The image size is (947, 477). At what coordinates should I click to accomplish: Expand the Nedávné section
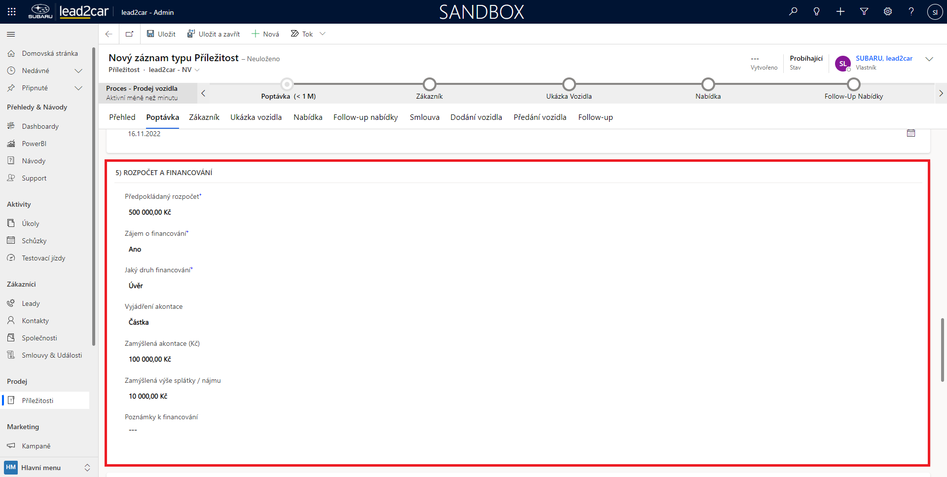point(78,71)
